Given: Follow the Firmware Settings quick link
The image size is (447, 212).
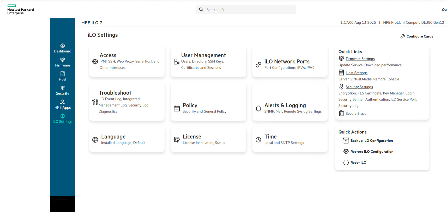Looking at the screenshot, I should pos(360,59).
